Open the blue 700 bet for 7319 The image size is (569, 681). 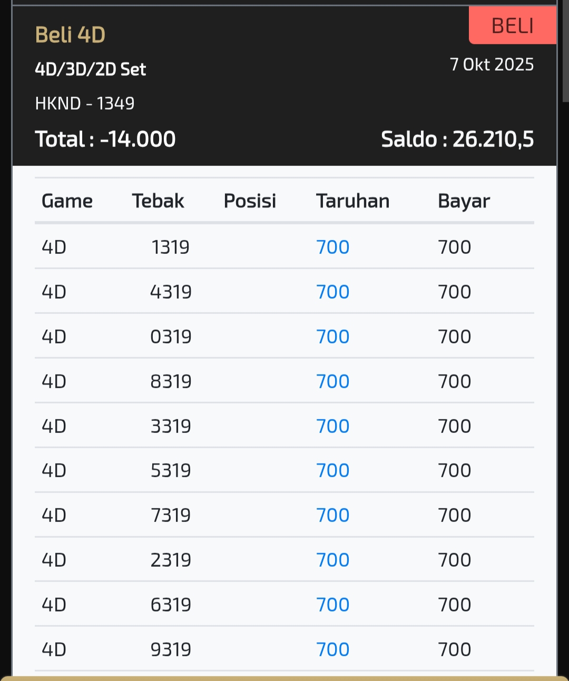(x=332, y=515)
